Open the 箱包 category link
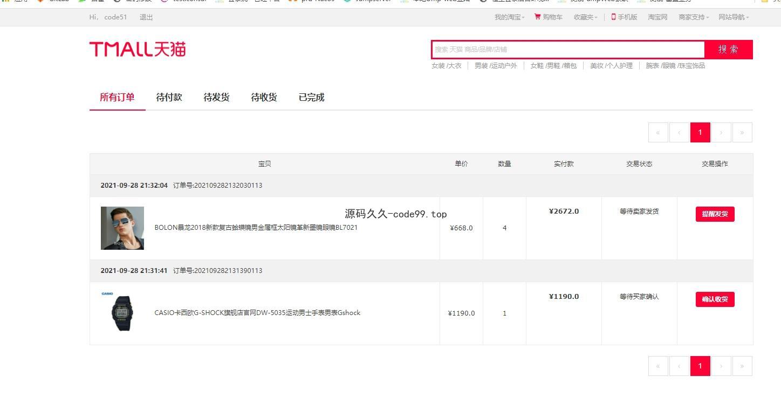This screenshot has height=417, width=781. pos(570,65)
